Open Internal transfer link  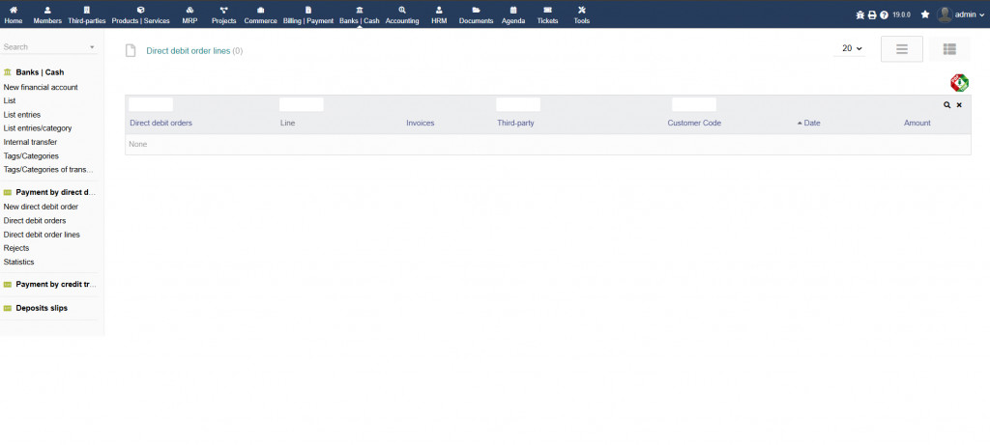click(x=30, y=142)
